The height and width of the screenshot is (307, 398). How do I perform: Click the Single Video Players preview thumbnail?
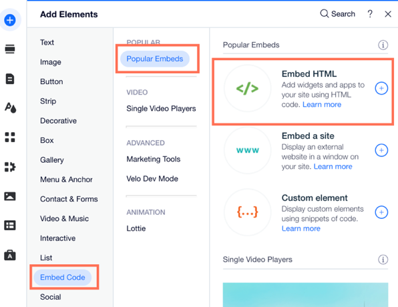click(305, 295)
